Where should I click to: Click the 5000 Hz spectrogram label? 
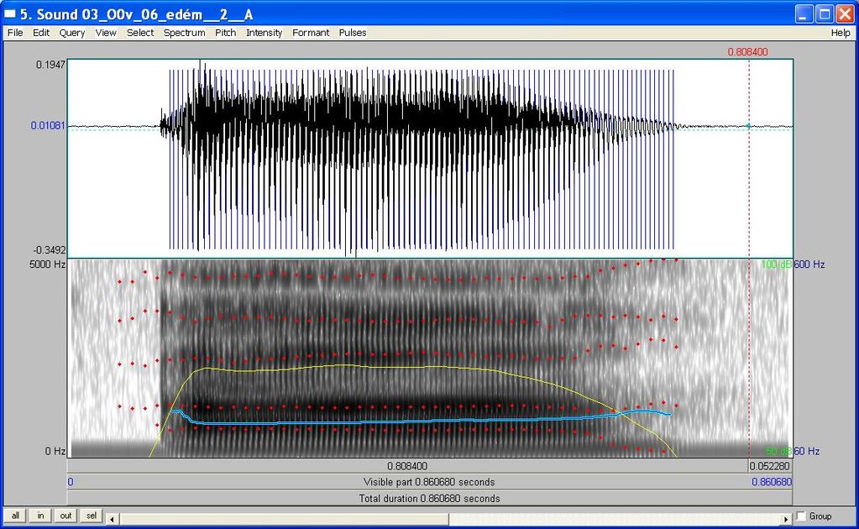pyautogui.click(x=47, y=264)
